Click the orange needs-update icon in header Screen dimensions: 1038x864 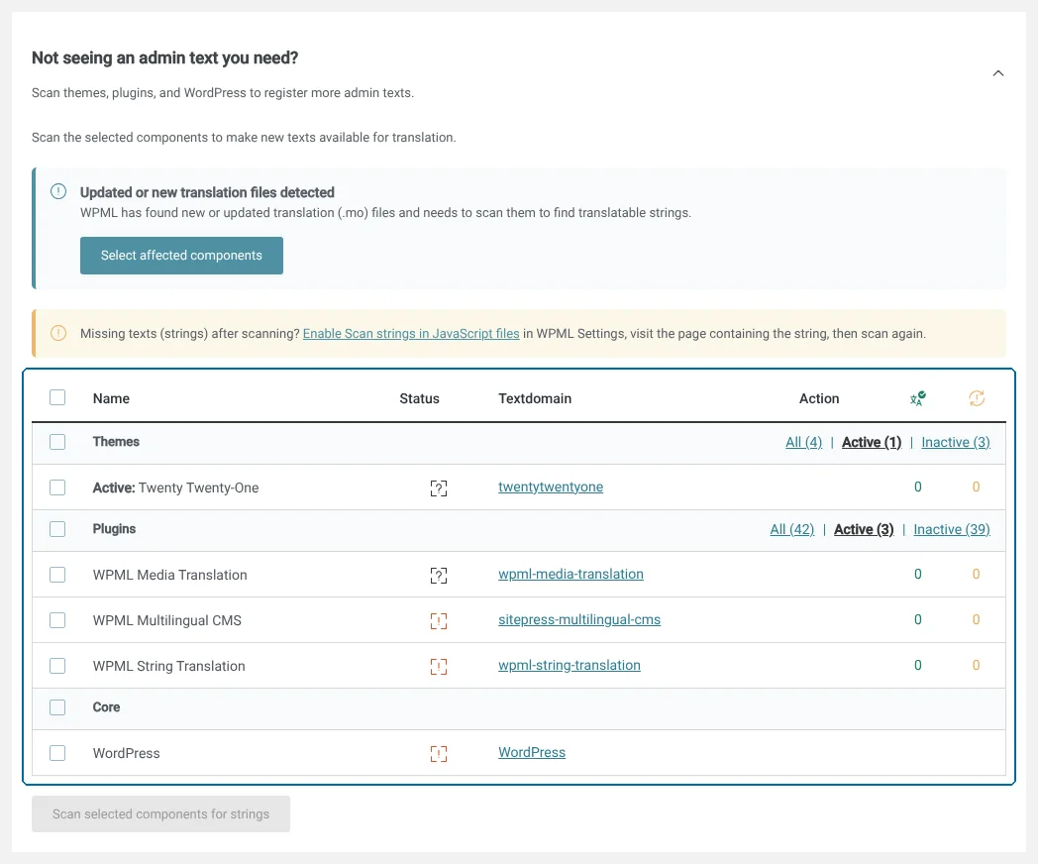point(977,398)
